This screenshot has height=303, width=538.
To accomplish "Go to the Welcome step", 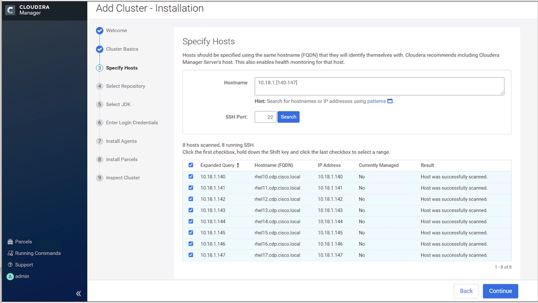I will (116, 31).
